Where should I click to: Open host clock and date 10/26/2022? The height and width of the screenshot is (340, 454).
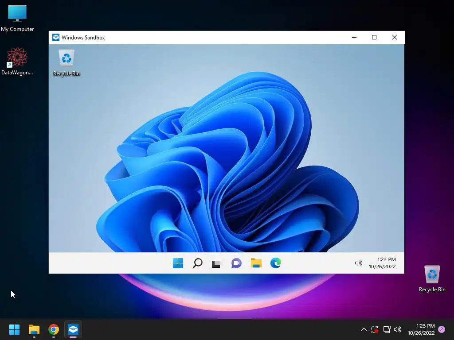pyautogui.click(x=421, y=329)
